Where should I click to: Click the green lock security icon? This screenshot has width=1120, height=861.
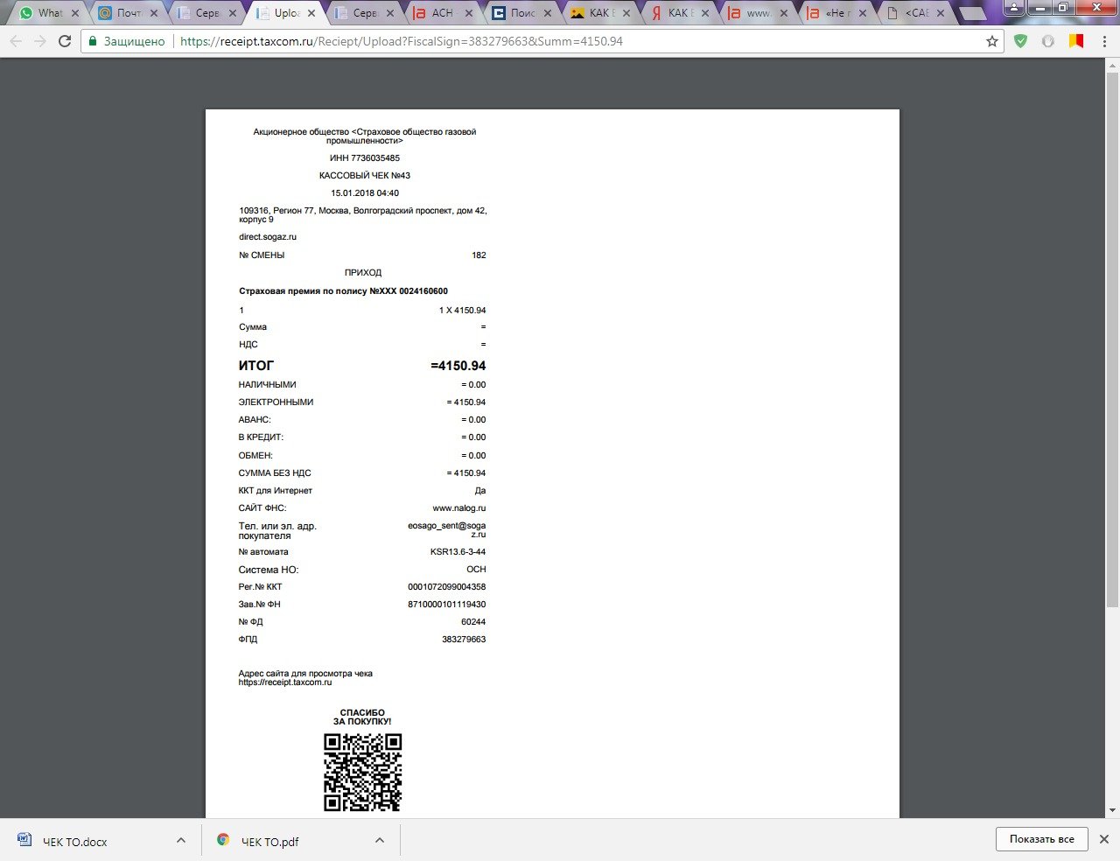tap(93, 41)
